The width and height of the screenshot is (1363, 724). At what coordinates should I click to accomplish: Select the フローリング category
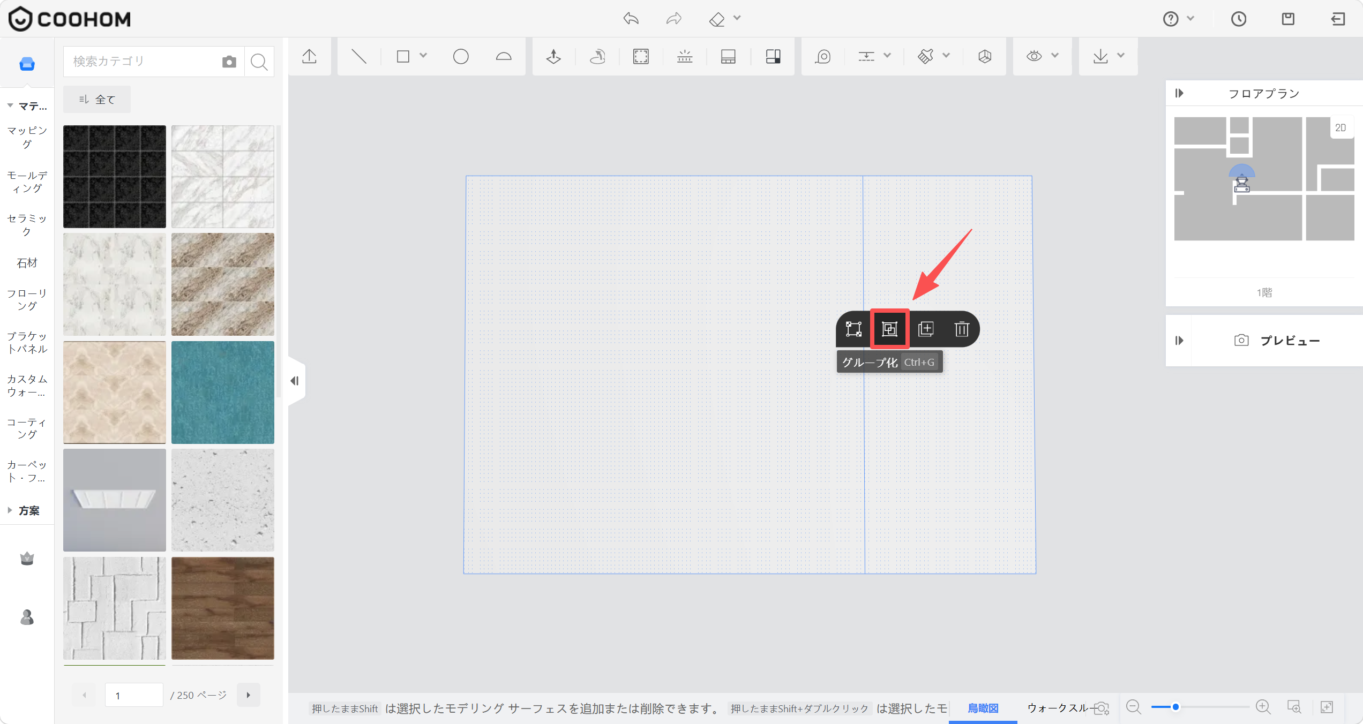(27, 300)
